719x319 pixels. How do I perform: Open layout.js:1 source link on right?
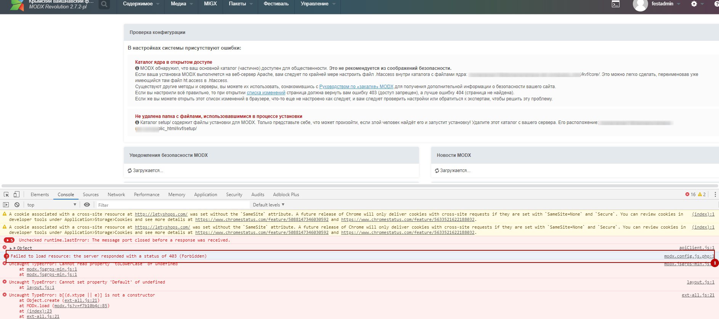click(x=701, y=282)
